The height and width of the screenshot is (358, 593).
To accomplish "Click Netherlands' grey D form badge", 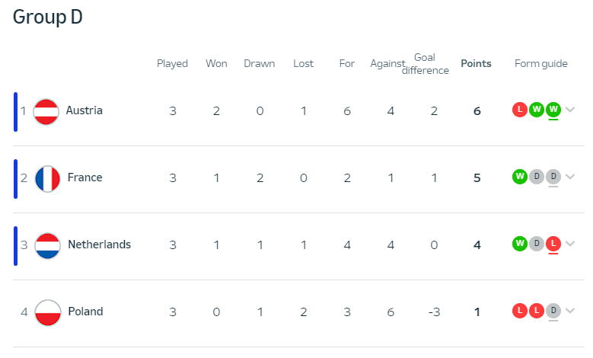I will pos(537,243).
